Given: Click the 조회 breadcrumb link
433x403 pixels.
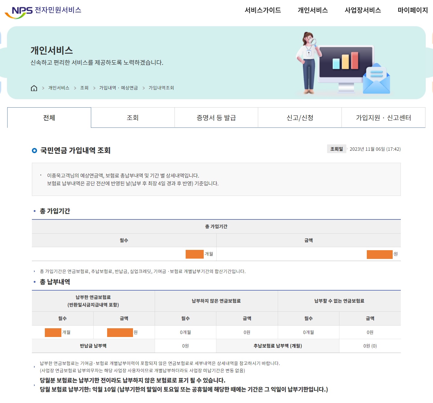Looking at the screenshot, I should pos(84,88).
